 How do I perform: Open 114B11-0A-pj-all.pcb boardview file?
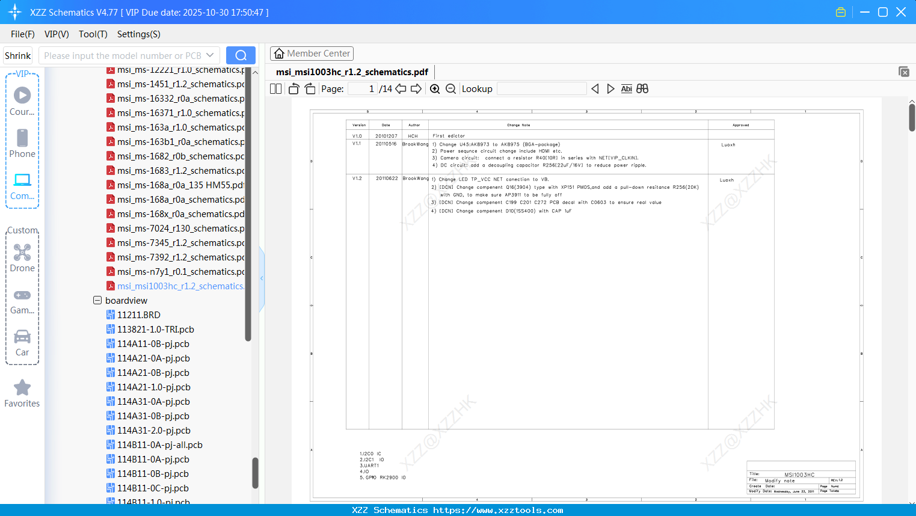tap(155, 445)
